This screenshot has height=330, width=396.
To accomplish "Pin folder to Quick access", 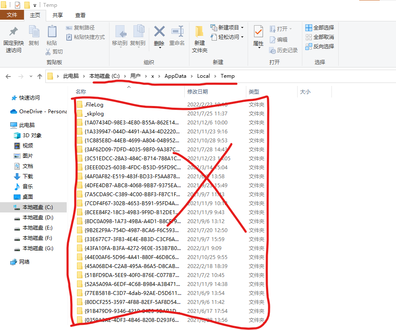I will [x=14, y=40].
